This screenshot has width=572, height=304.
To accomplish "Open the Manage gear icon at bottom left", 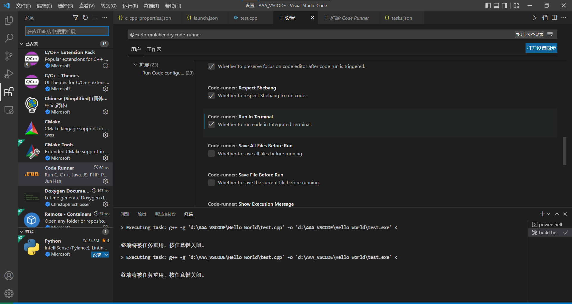I will pos(9,294).
